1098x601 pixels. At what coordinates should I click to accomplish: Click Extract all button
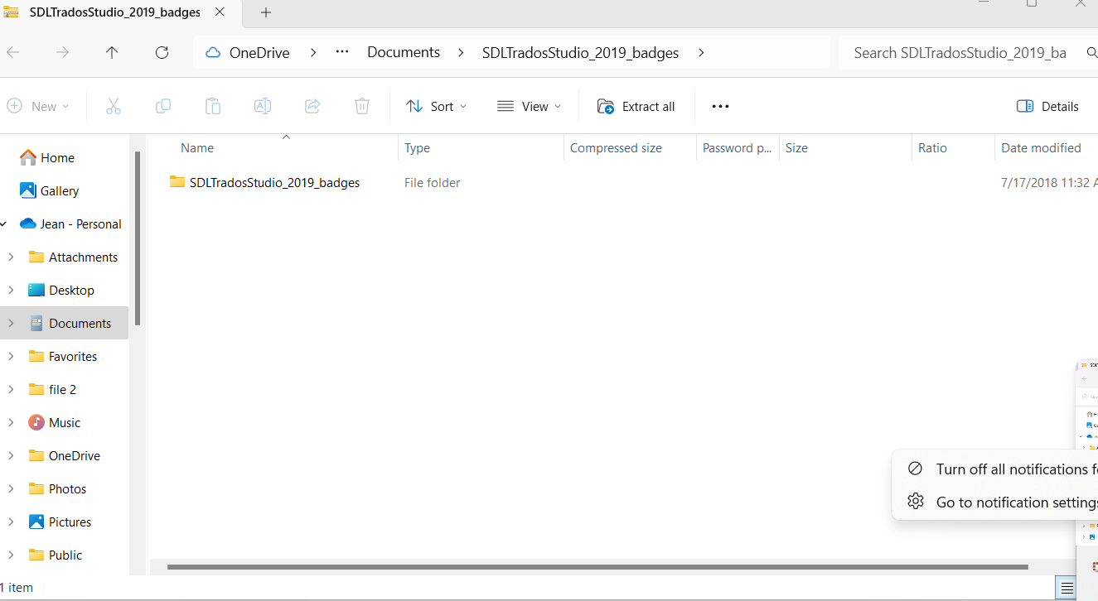pyautogui.click(x=636, y=106)
